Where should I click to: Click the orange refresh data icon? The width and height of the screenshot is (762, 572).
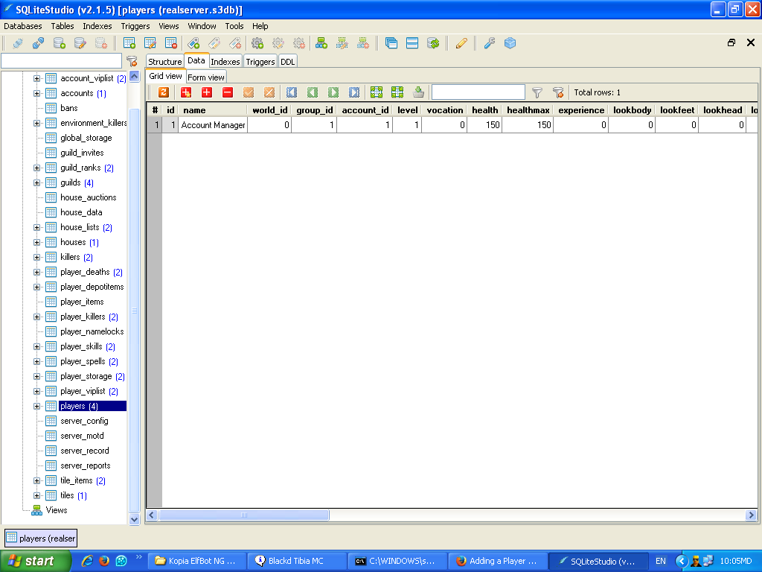164,92
